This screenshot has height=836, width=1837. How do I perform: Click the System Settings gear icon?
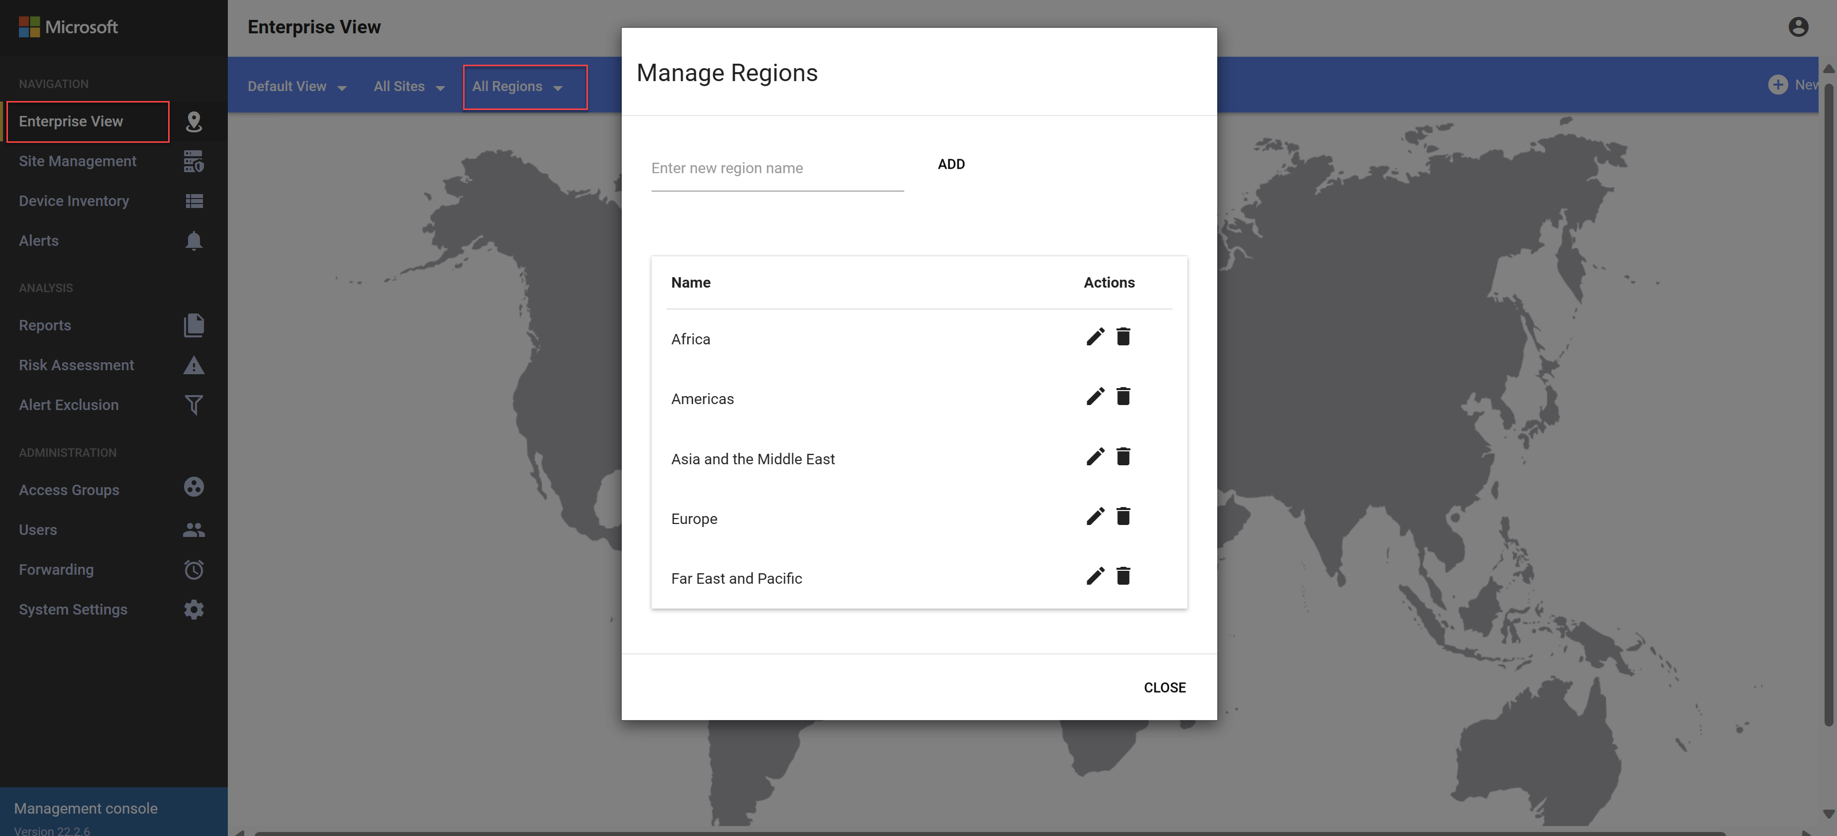(193, 610)
